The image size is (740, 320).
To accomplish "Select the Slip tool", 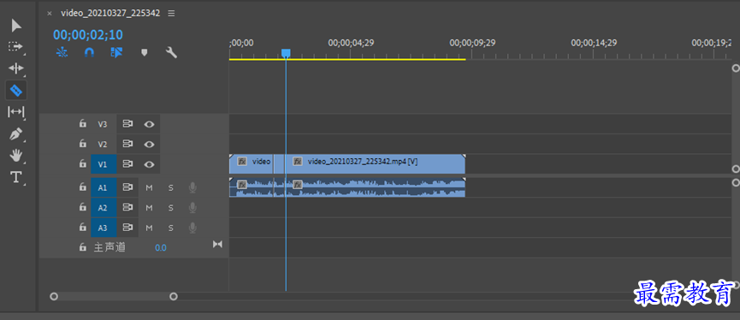I will [16, 112].
